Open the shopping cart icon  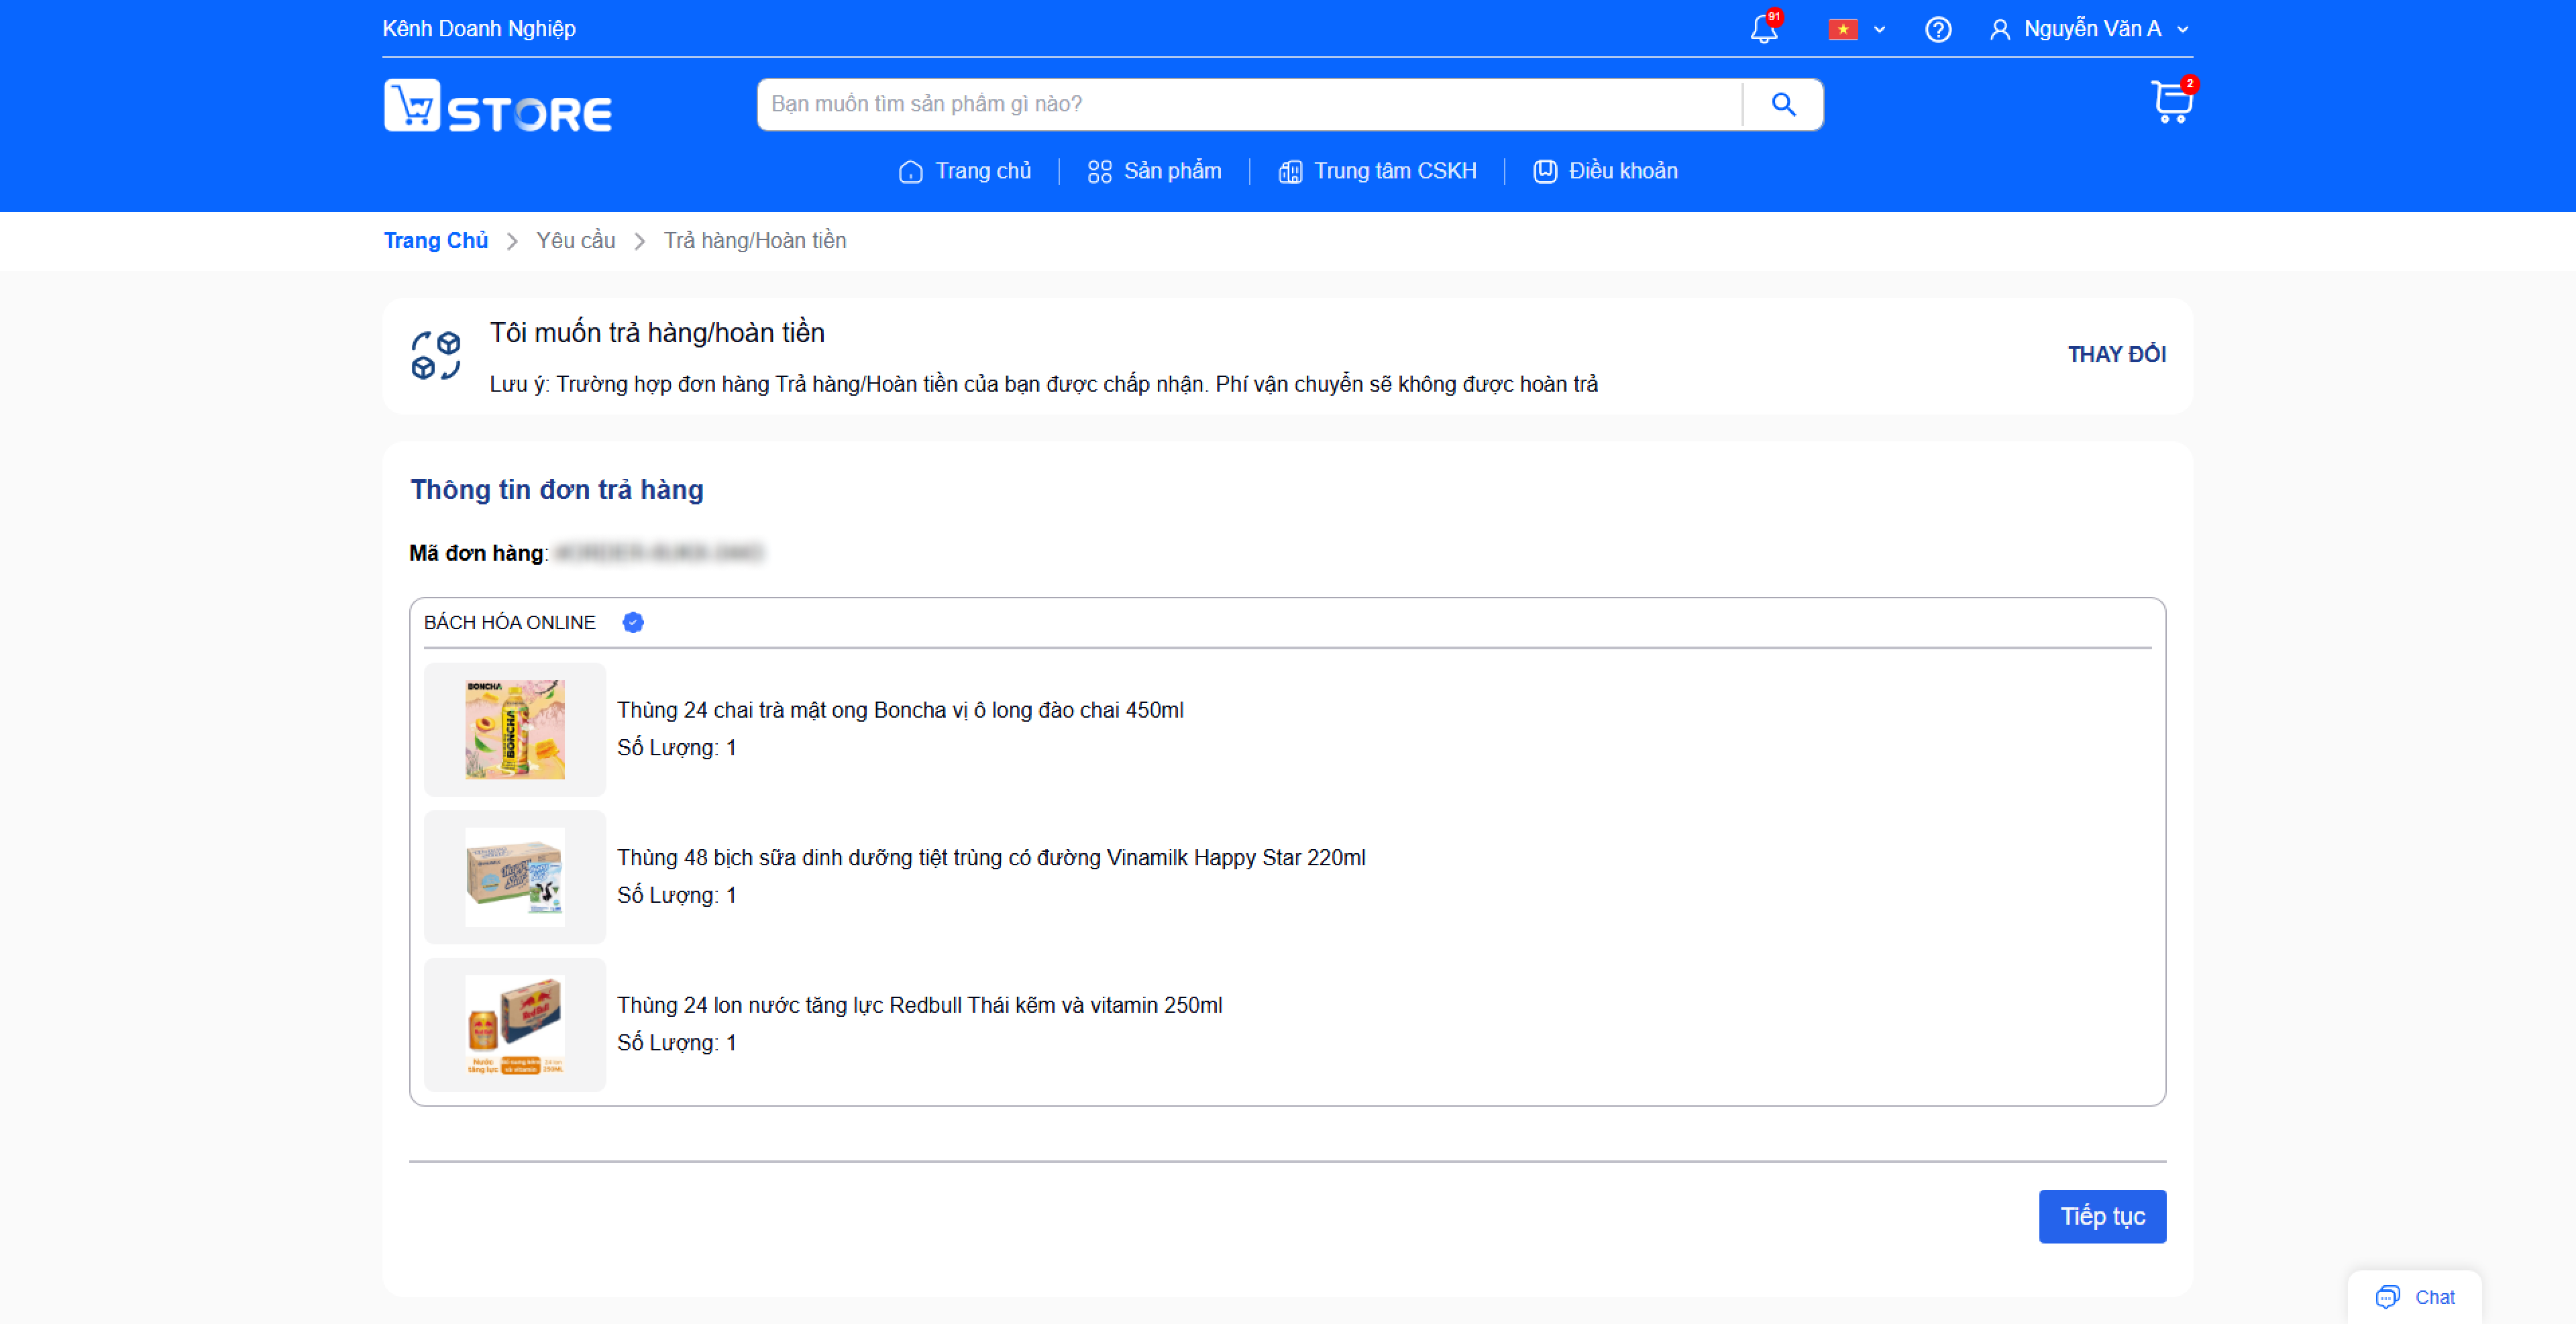[2171, 102]
